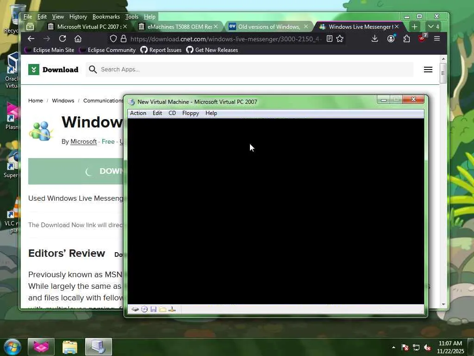Viewport: 474px width, 356px height.
Task: Toggle reader view icon in address bar
Action: [330, 38]
